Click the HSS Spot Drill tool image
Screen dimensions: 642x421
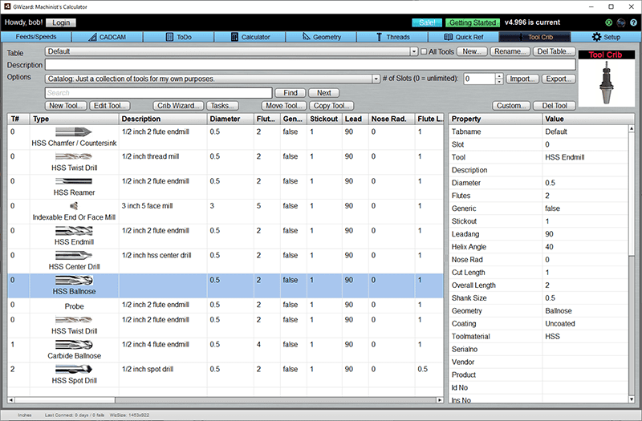click(74, 370)
